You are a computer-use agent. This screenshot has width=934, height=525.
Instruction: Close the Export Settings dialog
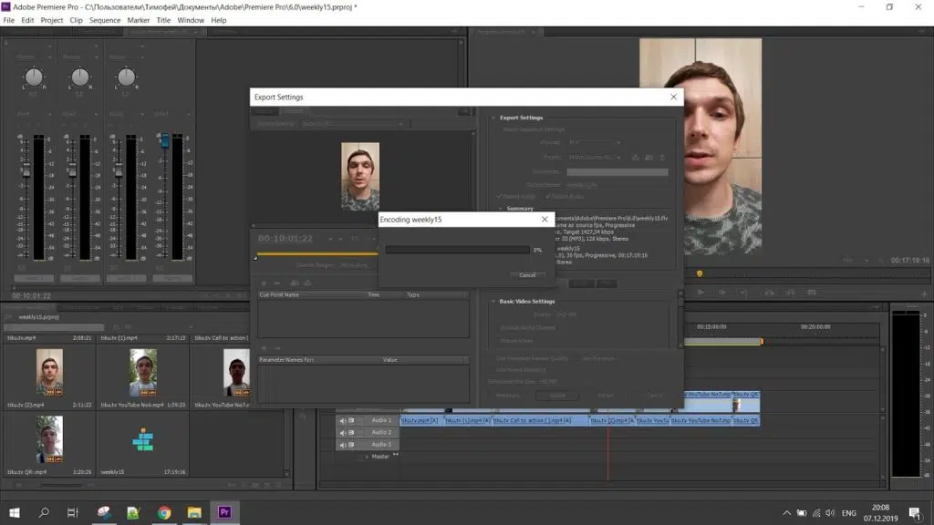pyautogui.click(x=674, y=97)
